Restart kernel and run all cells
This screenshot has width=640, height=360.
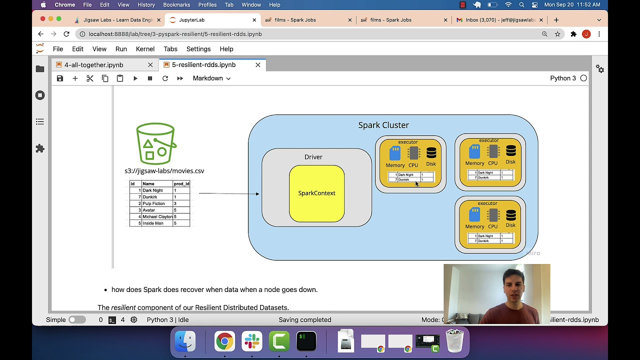coord(180,78)
